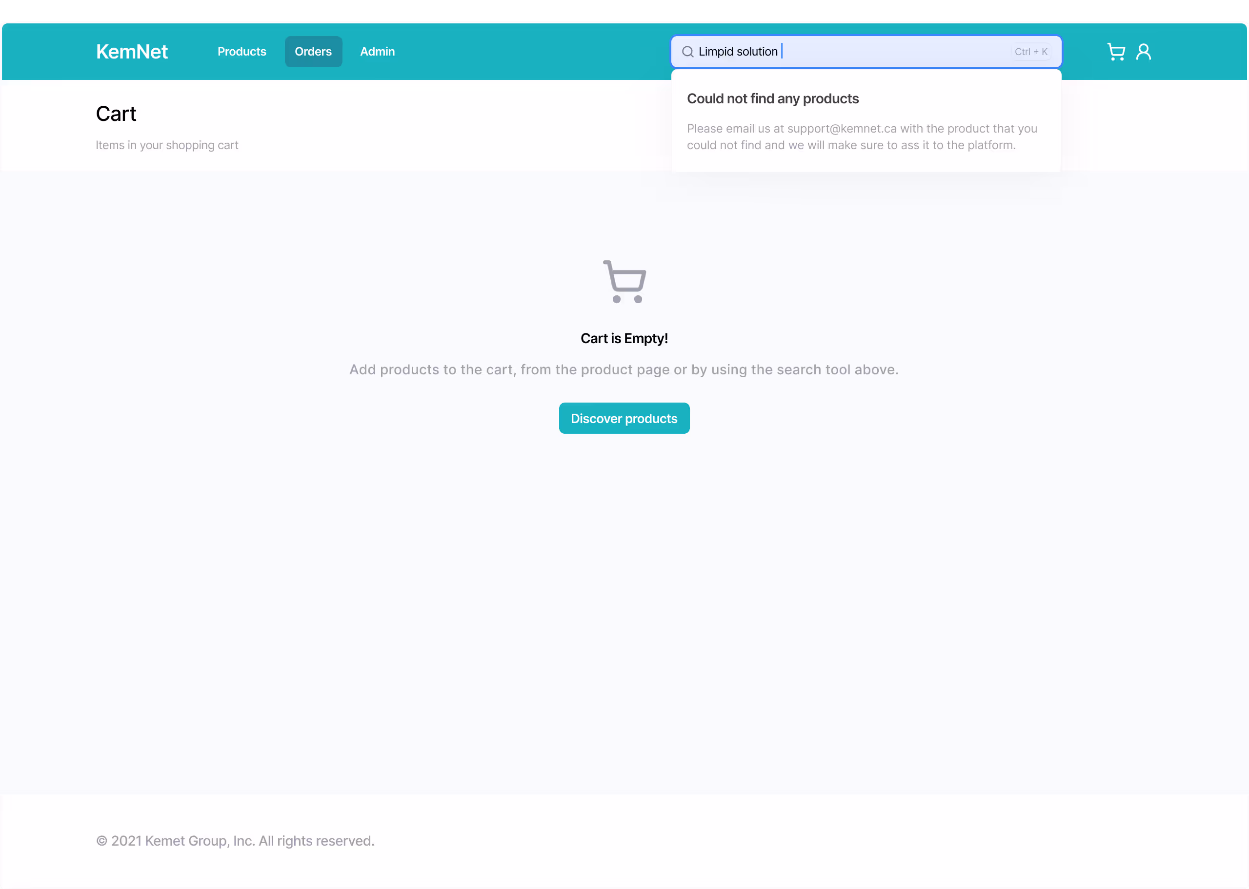This screenshot has width=1249, height=889.
Task: Go home via the KemNet logo
Action: (131, 52)
